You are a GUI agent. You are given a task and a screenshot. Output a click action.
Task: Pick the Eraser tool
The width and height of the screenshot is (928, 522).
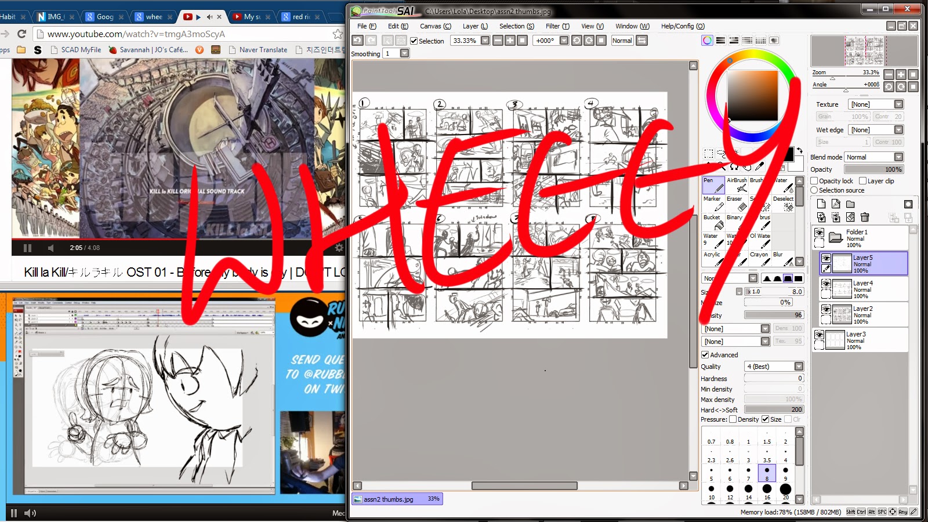tap(737, 204)
